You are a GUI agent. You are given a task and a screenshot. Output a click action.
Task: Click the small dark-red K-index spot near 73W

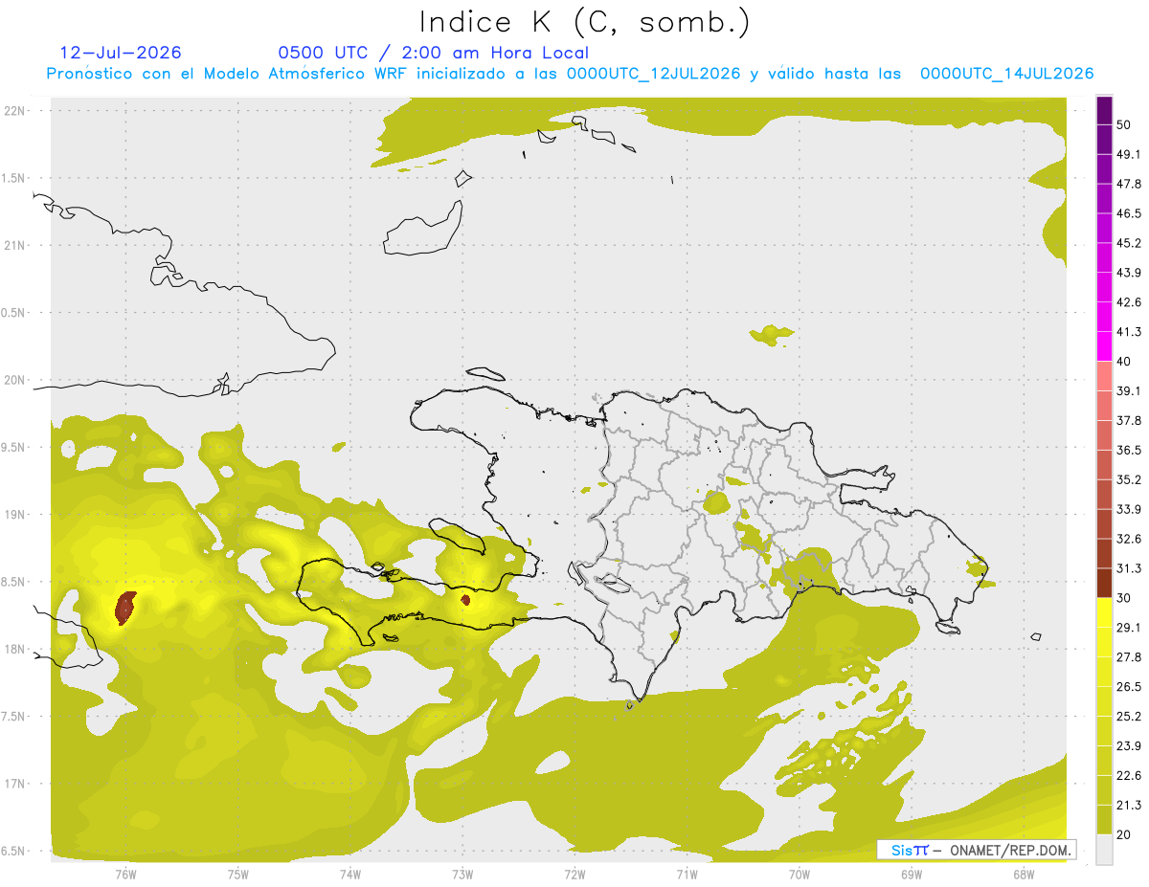[465, 601]
